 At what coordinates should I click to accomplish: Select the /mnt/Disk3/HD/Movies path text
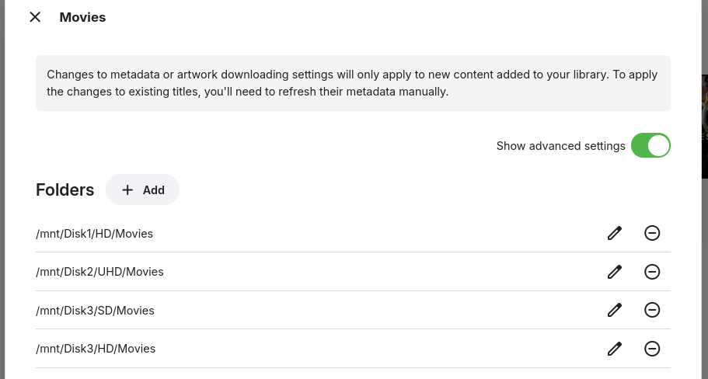96,349
